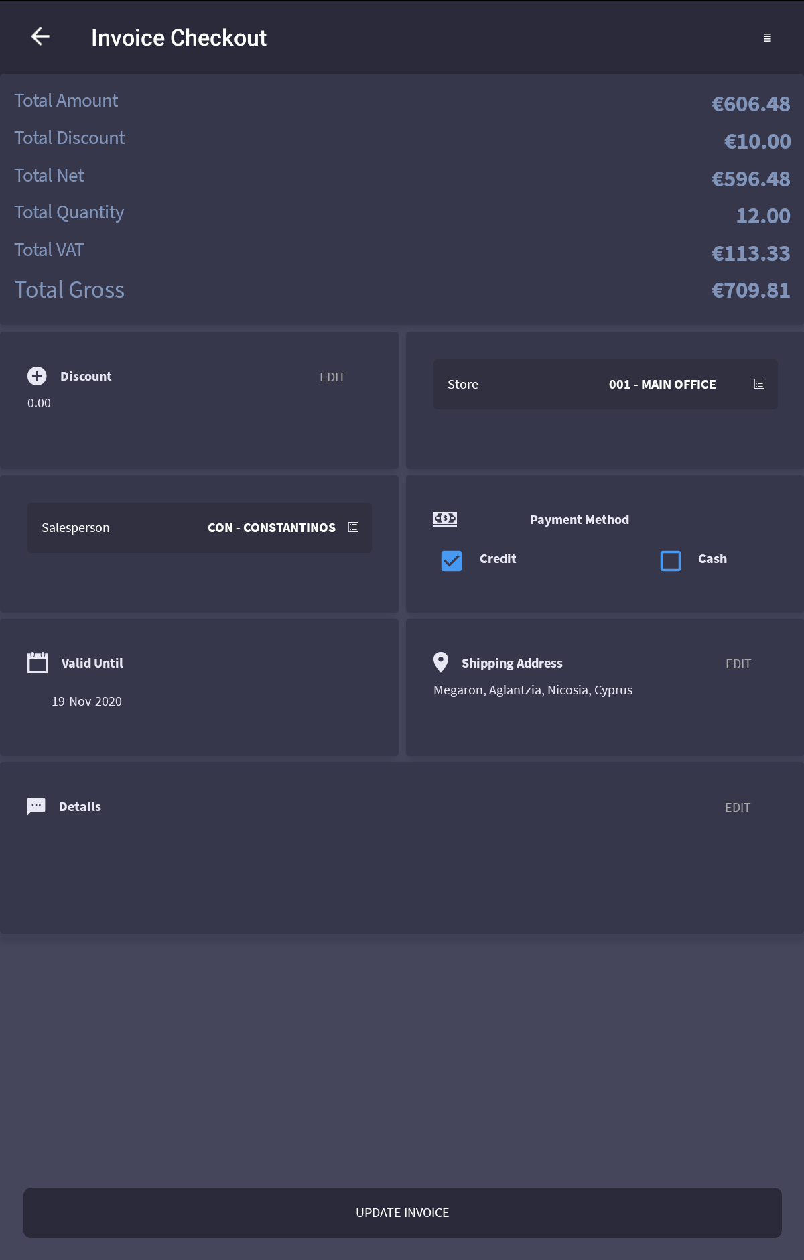The width and height of the screenshot is (804, 1260).
Task: Click the list icon in Store field
Action: click(759, 384)
